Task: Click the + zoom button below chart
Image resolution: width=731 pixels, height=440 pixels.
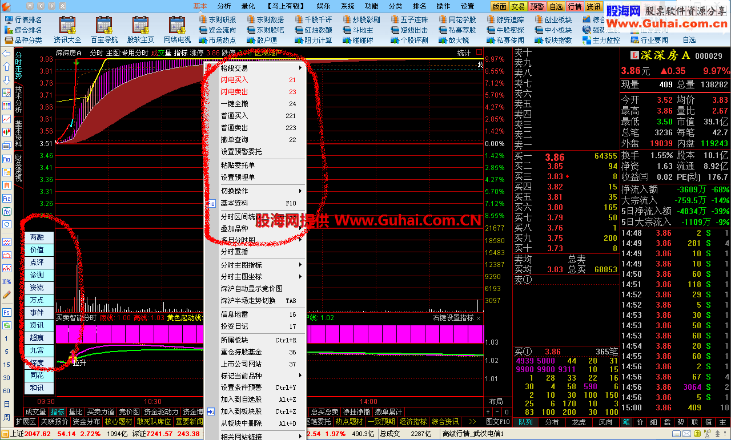Action: coord(488,411)
